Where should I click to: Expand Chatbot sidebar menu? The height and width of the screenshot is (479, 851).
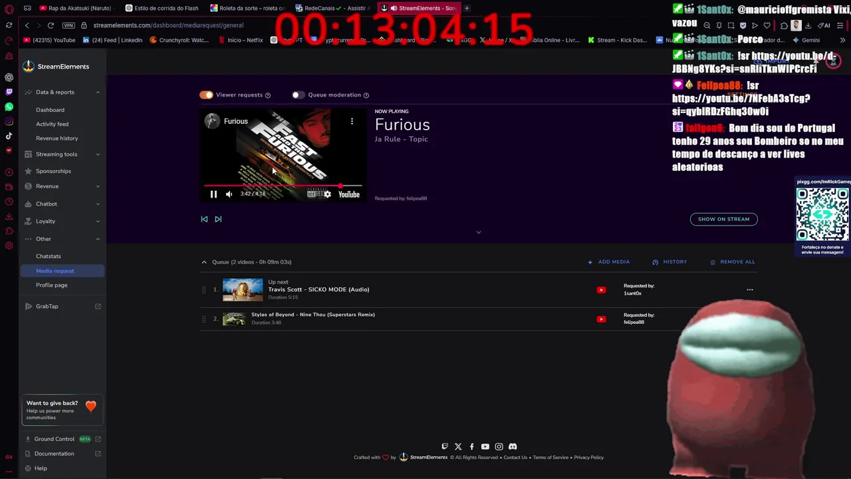point(62,204)
